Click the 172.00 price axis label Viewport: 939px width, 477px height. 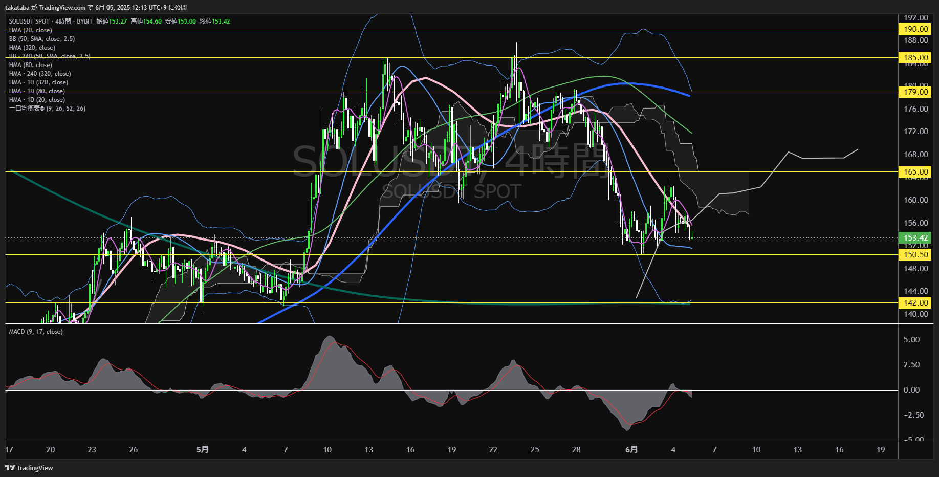point(915,132)
